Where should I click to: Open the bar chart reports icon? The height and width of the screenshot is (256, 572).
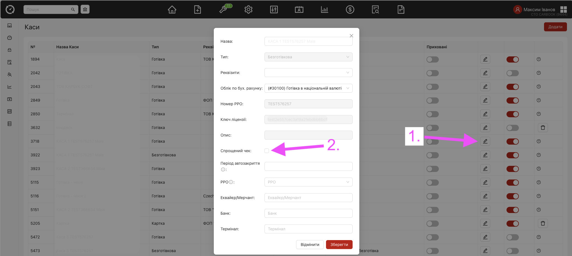click(324, 10)
